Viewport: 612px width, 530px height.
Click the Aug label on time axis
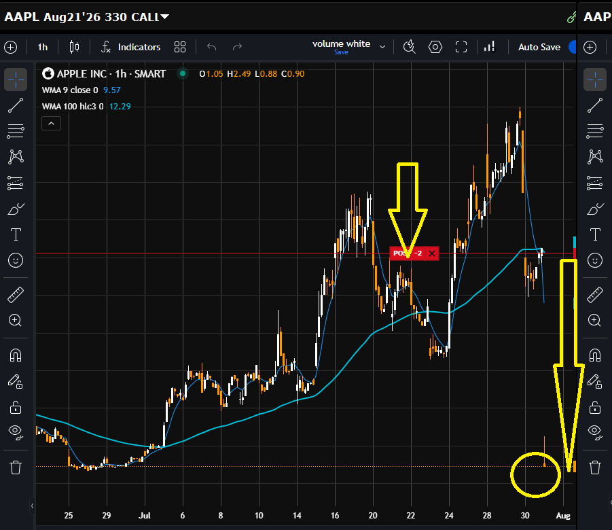tap(563, 516)
